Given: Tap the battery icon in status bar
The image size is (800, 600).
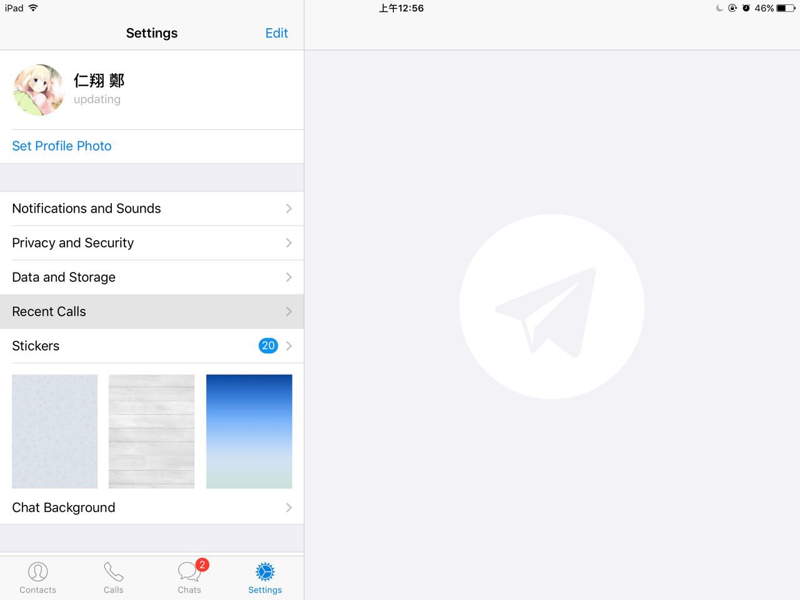Looking at the screenshot, I should point(786,8).
